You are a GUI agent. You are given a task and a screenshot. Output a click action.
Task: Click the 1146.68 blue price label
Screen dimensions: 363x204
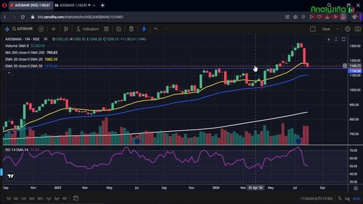[x=356, y=71]
